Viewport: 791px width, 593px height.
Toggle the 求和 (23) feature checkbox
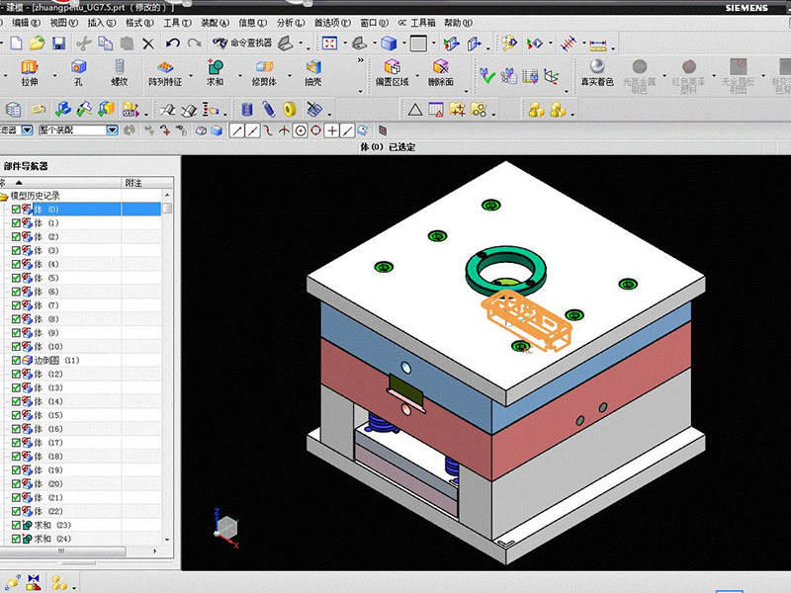(16, 525)
